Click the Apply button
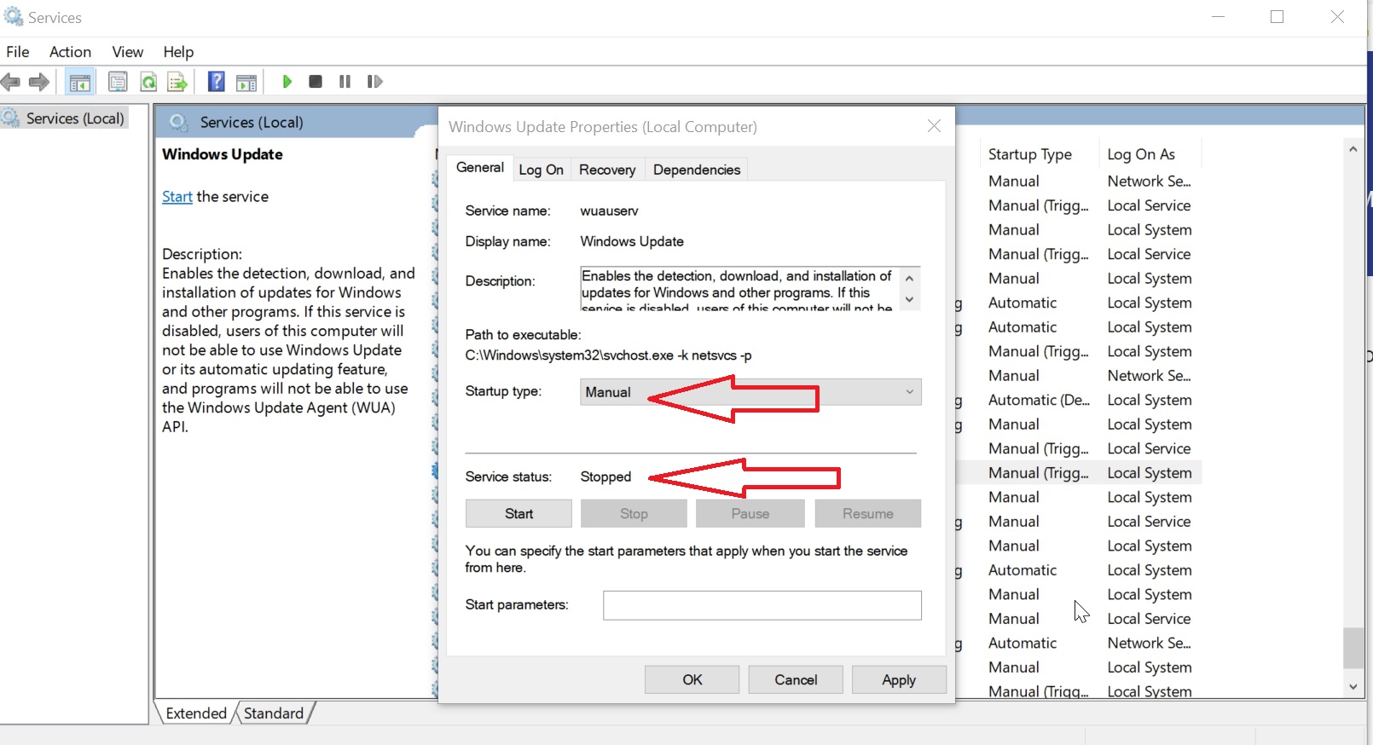The width and height of the screenshot is (1373, 745). pos(899,679)
